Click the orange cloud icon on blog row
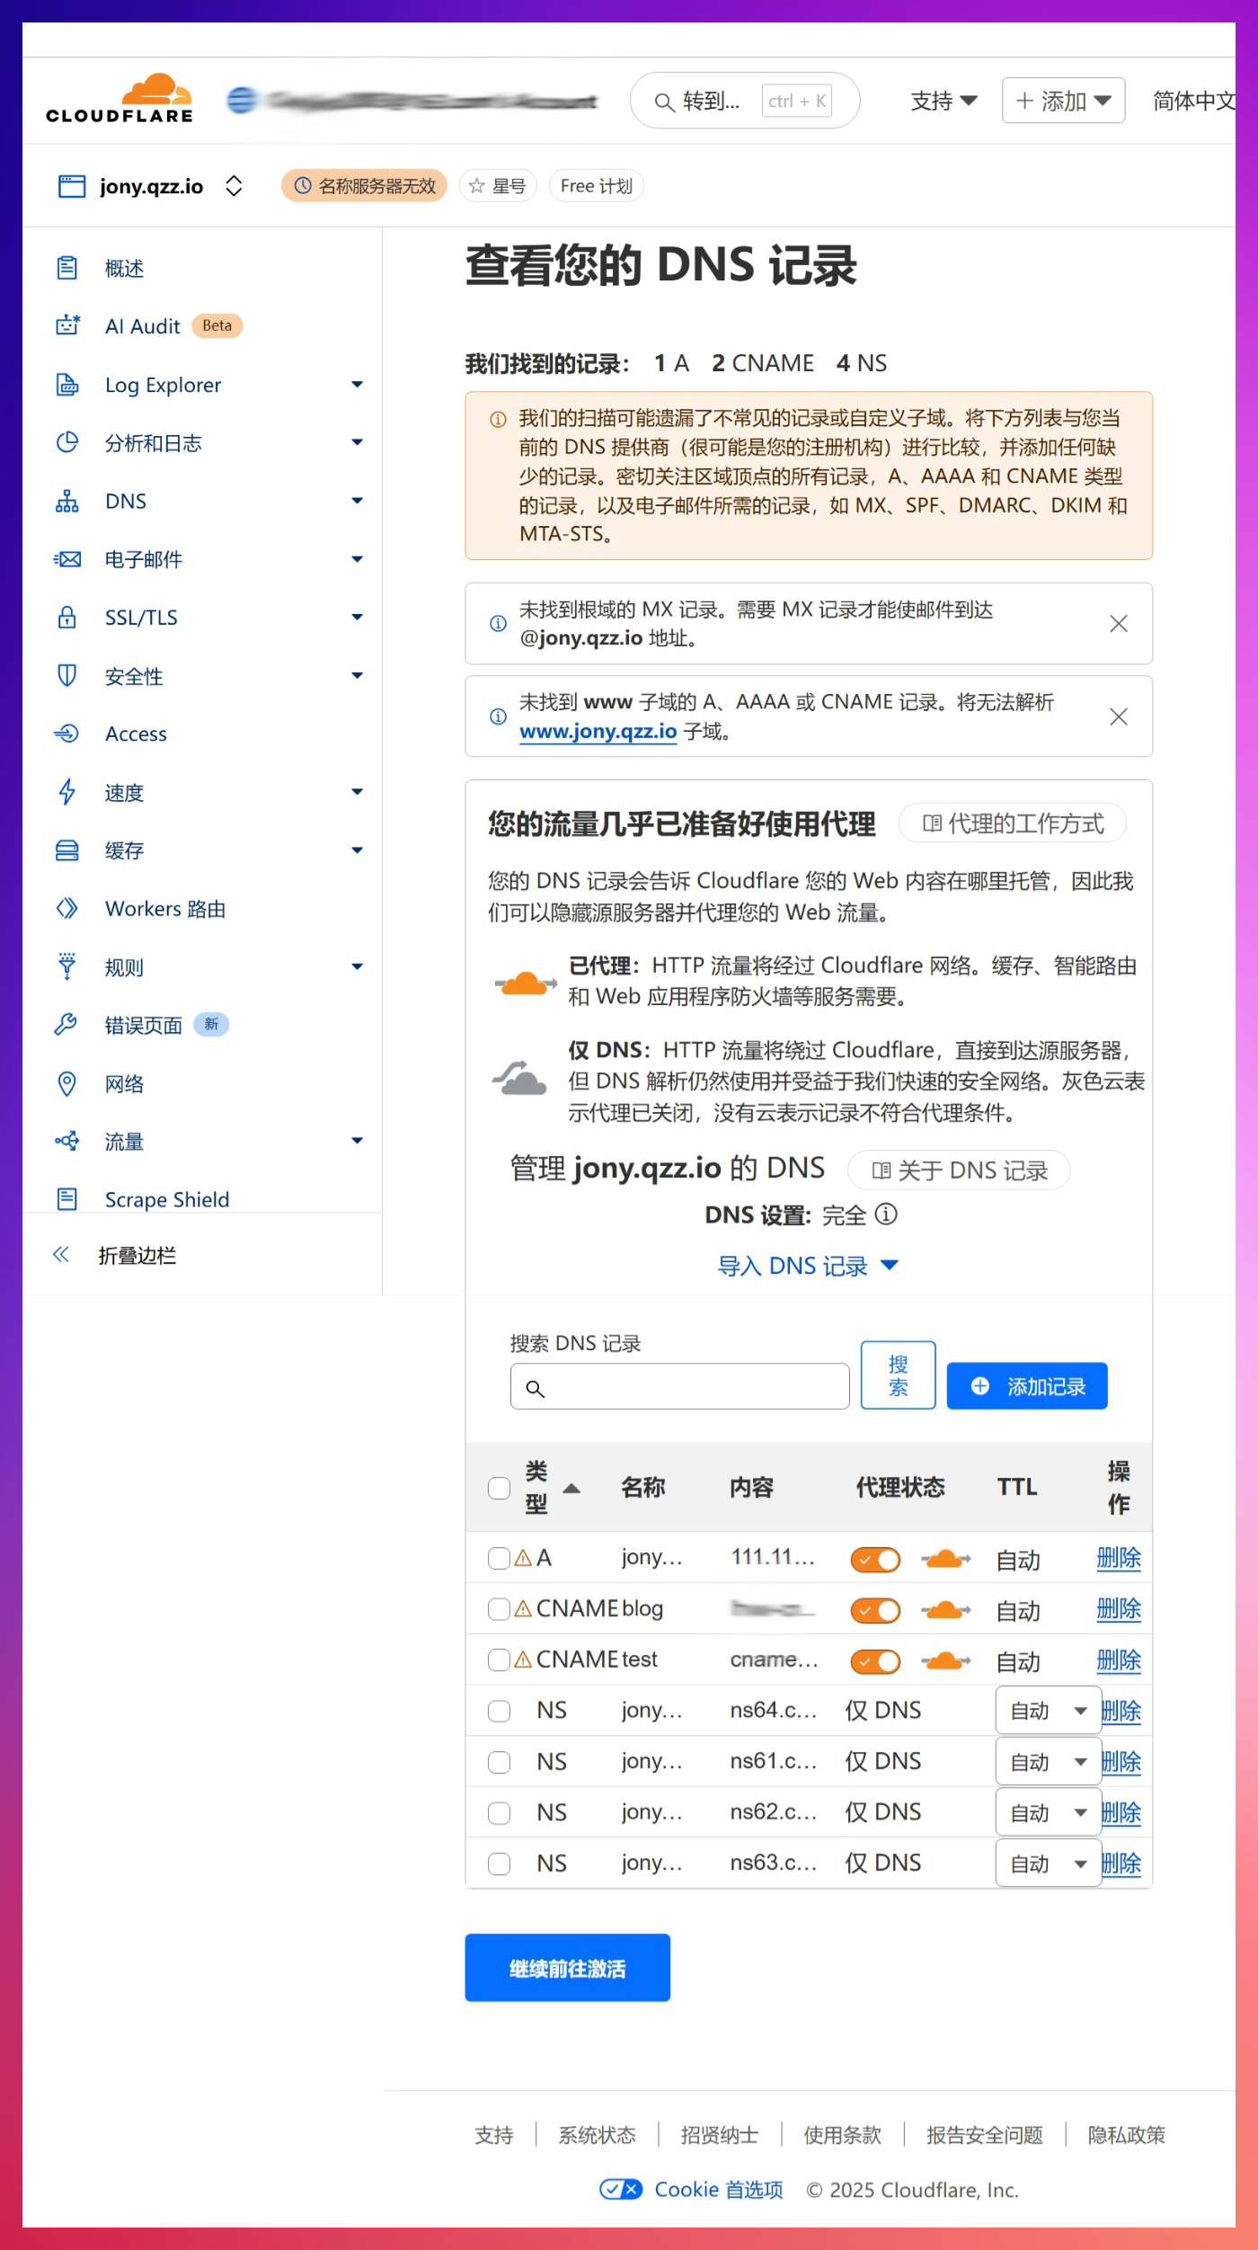The height and width of the screenshot is (2250, 1258). [945, 1609]
